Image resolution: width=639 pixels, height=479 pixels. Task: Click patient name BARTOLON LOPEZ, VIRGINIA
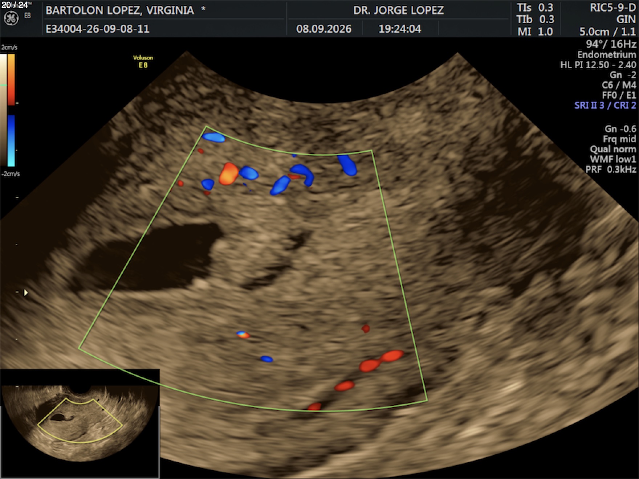(120, 10)
